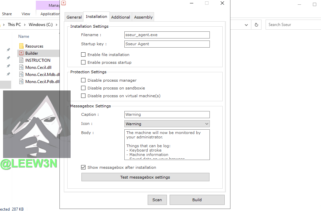Expand the address bar history dropdown
Image resolution: width=321 pixels, height=213 pixels.
(246, 25)
